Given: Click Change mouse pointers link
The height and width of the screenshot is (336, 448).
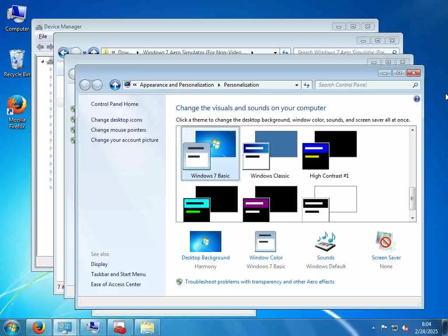Looking at the screenshot, I should tap(119, 129).
